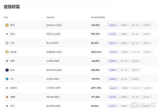Select 近一年 period in FIL row
Screen dimensions: 158x110
click(124, 79)
